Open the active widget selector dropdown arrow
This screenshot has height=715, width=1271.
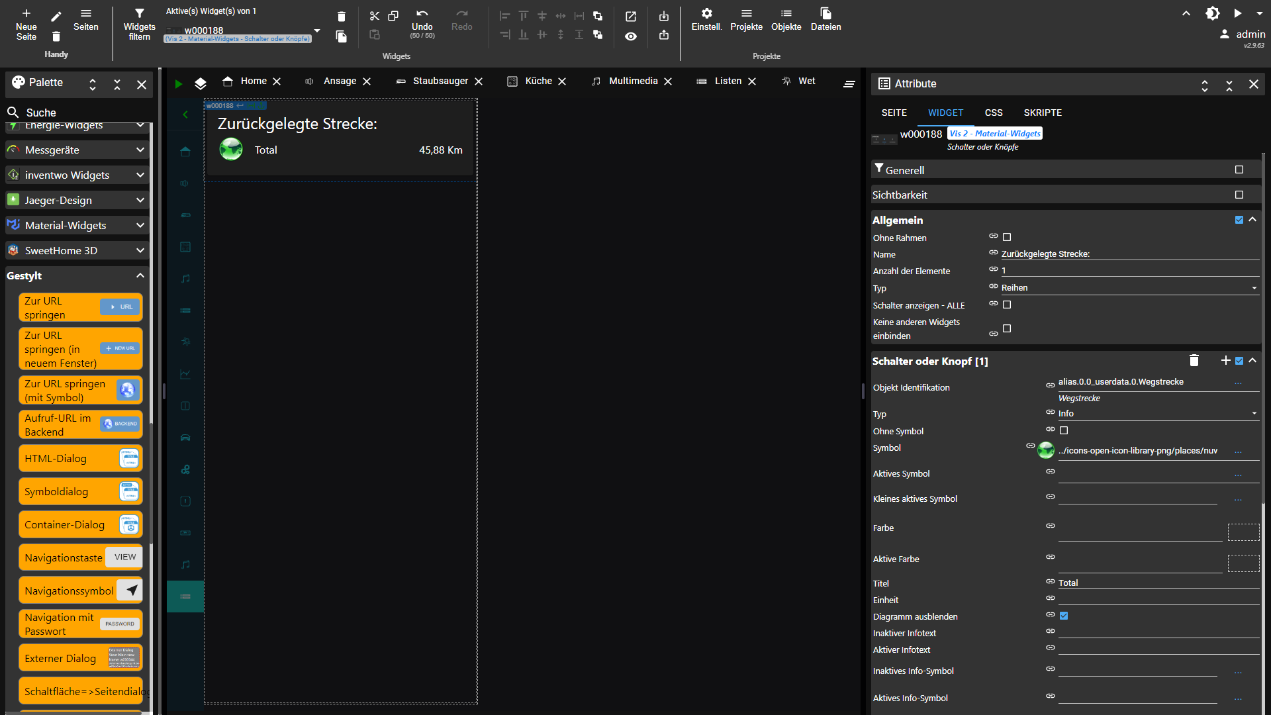[317, 30]
